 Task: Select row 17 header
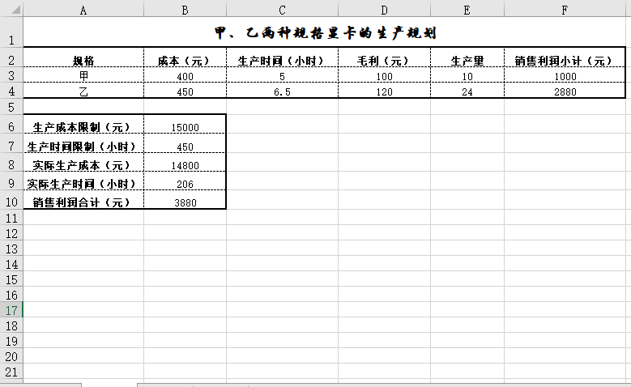tap(11, 310)
